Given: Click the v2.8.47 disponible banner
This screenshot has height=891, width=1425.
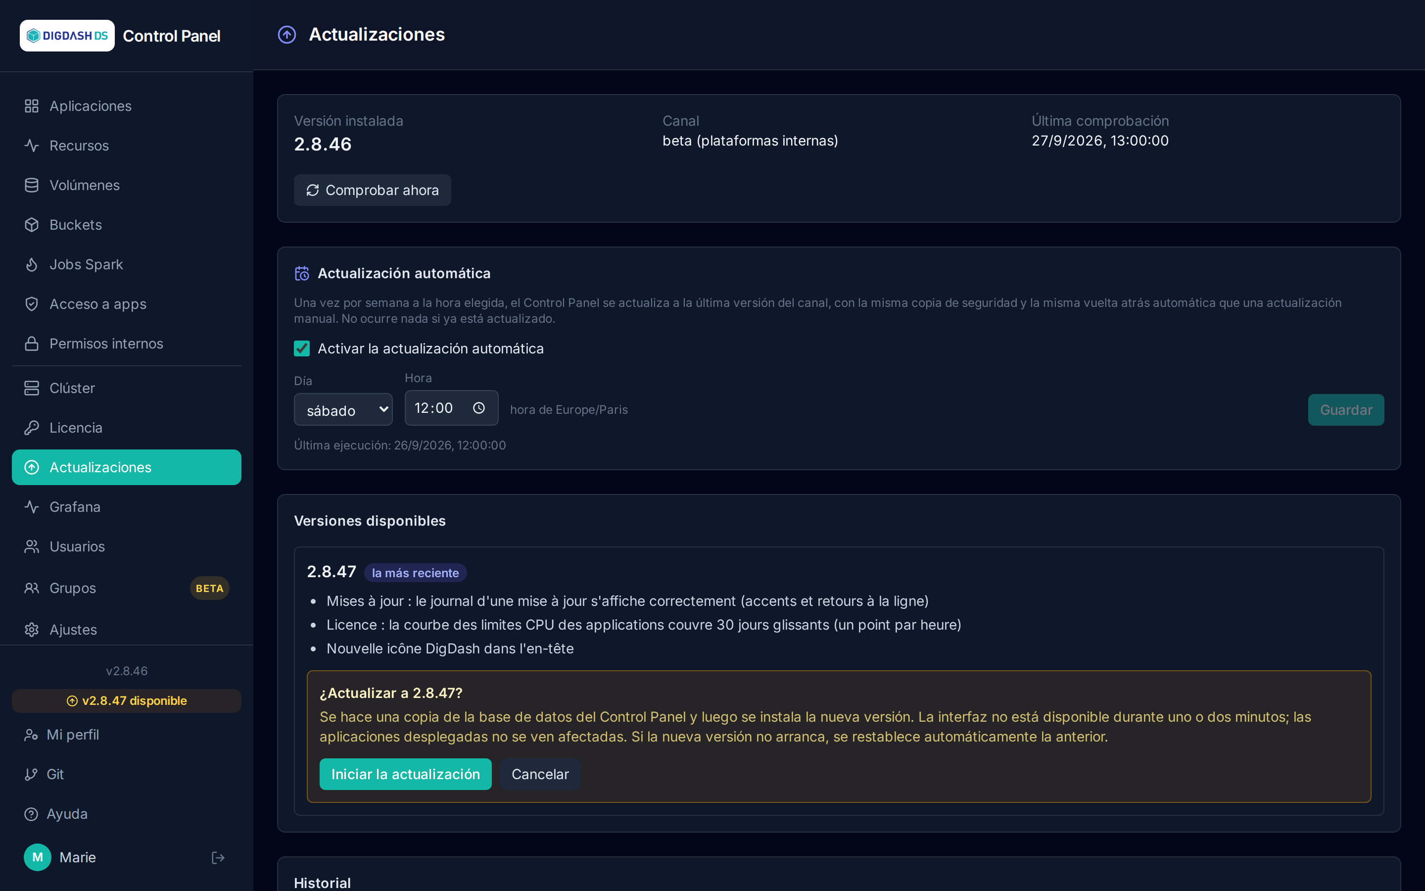Looking at the screenshot, I should (x=127, y=700).
